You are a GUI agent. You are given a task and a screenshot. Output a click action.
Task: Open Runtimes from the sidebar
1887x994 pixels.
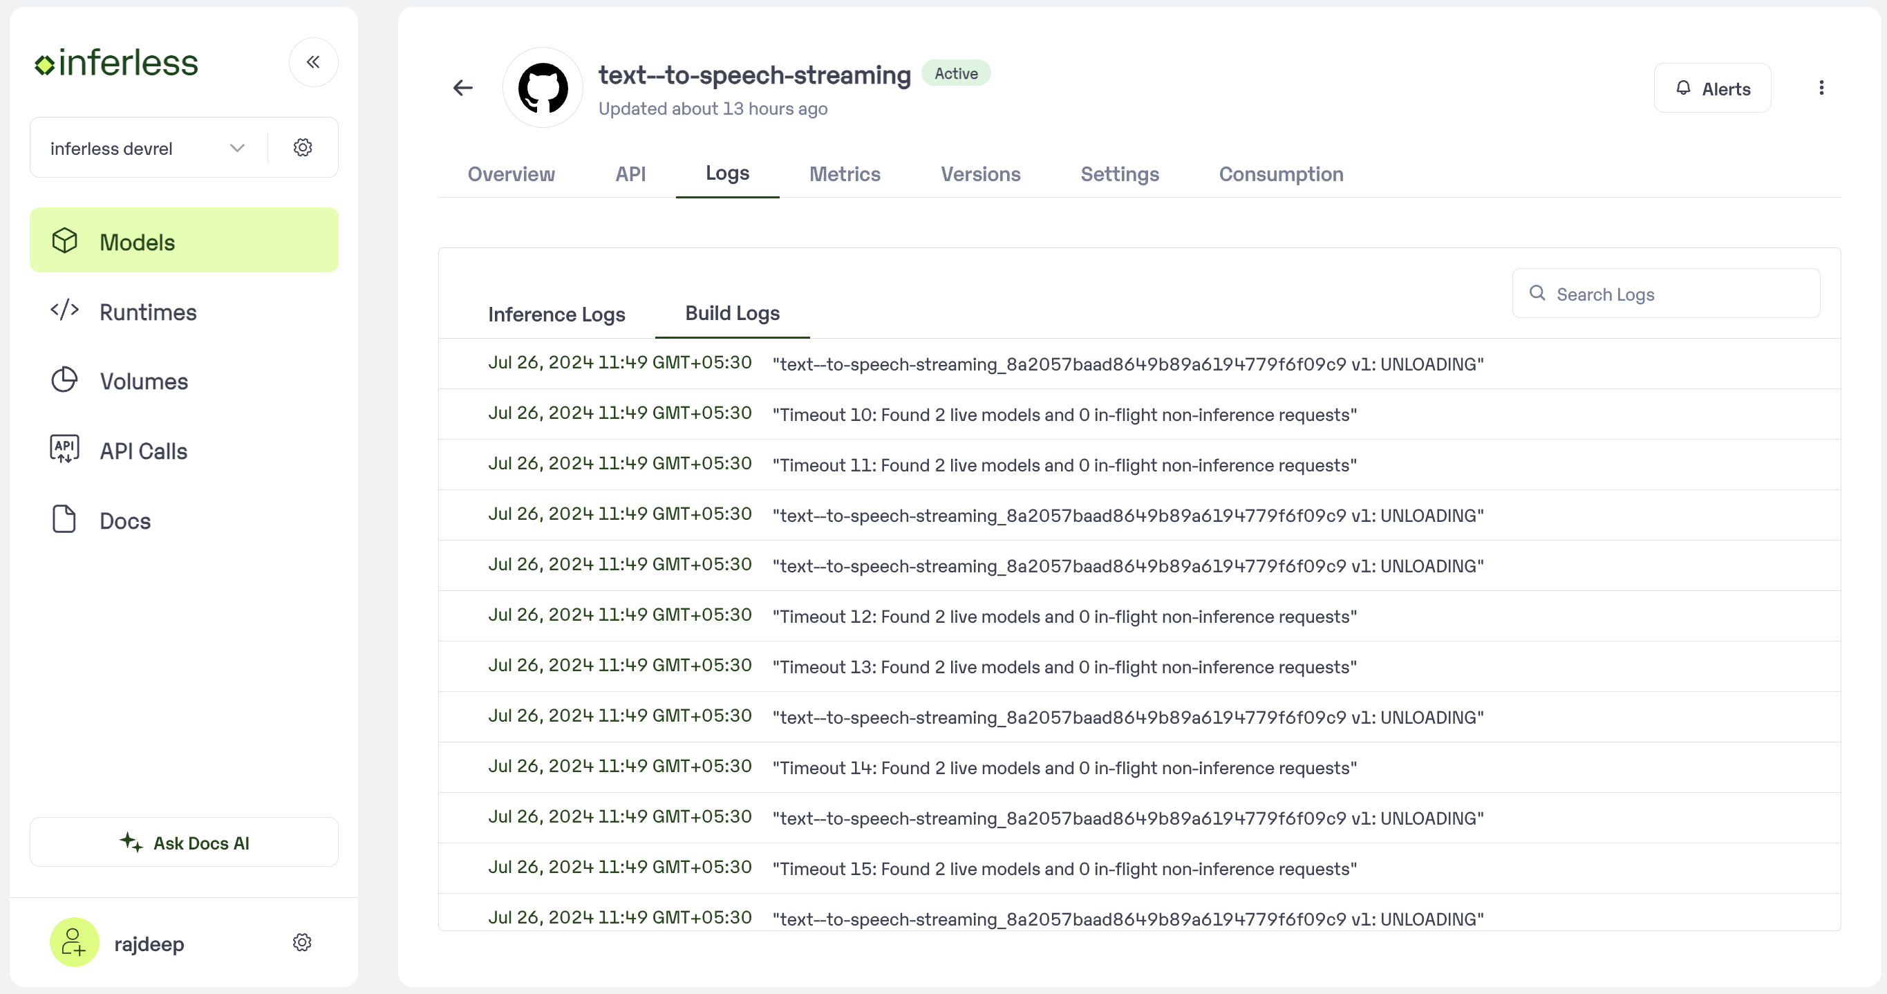tap(147, 312)
